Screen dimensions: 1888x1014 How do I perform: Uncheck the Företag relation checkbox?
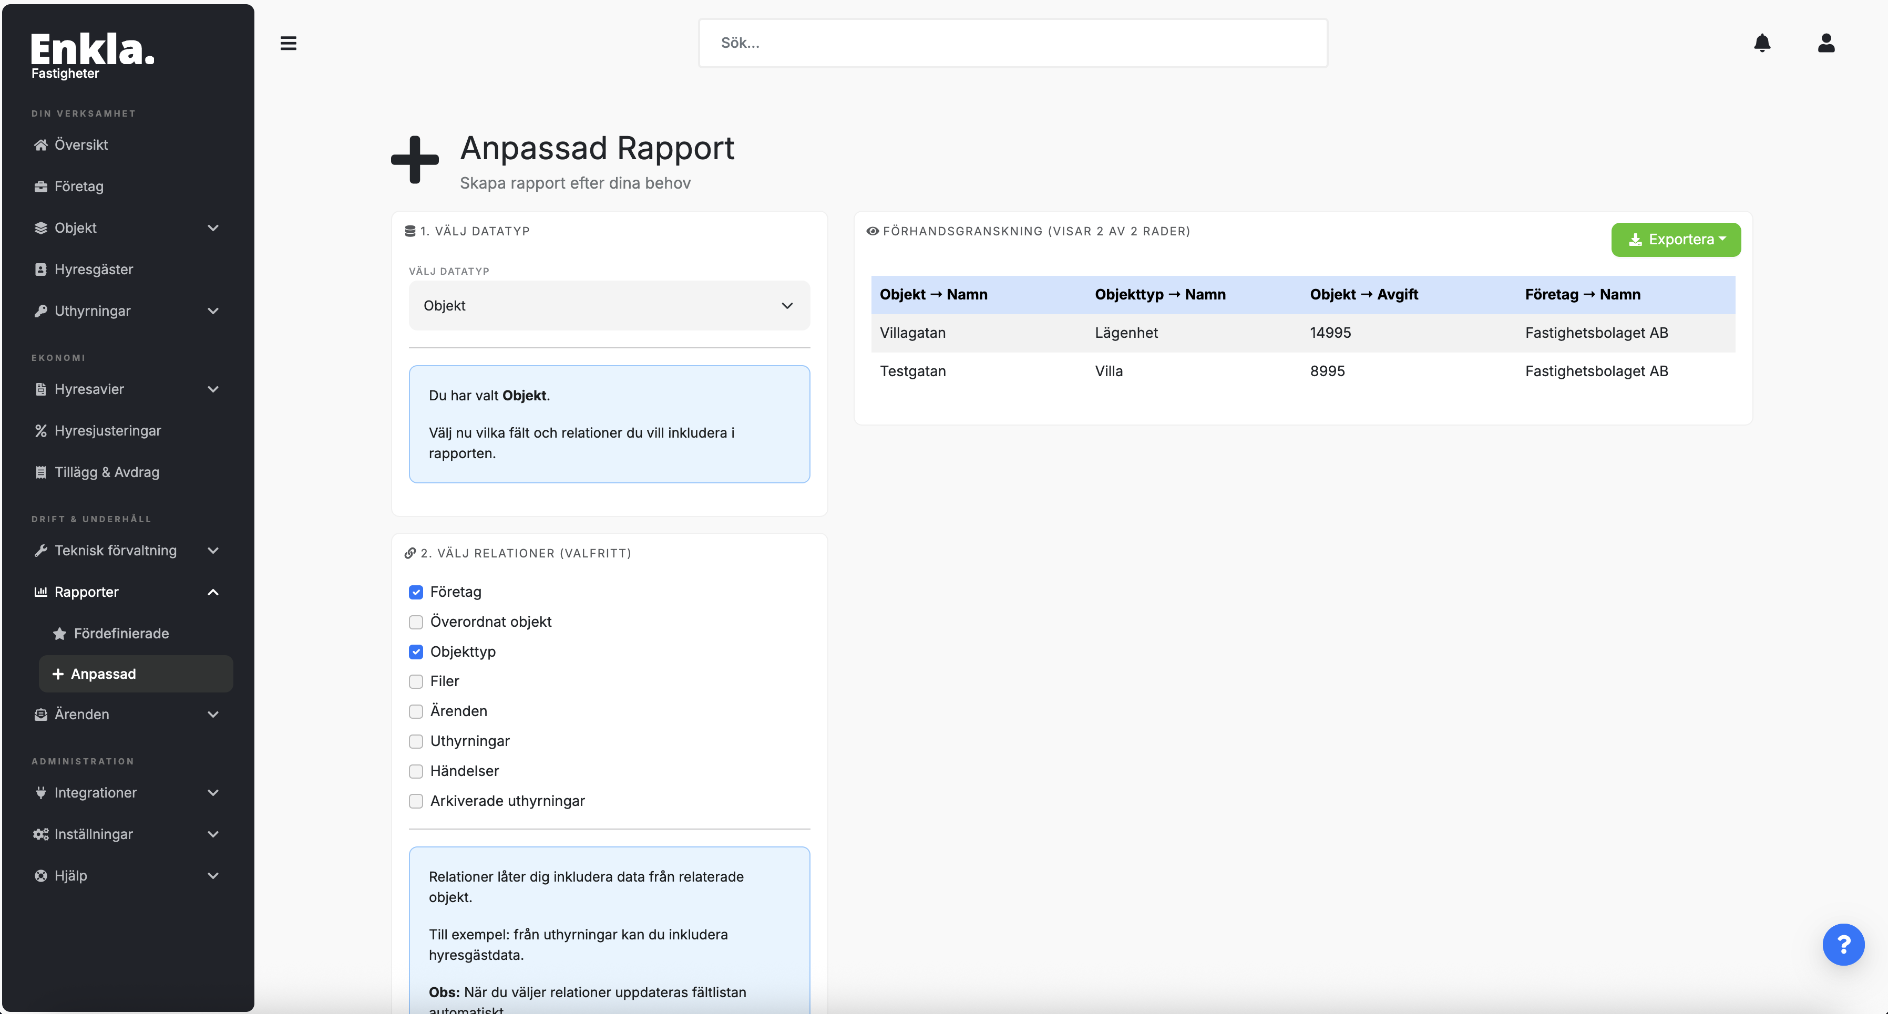(x=416, y=592)
